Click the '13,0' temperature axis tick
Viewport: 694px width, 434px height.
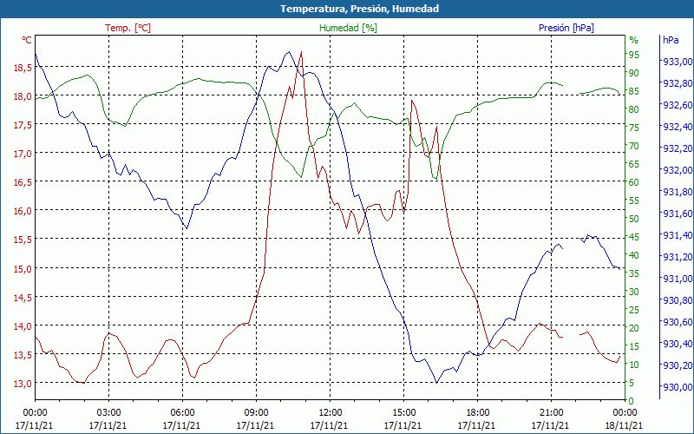click(24, 384)
